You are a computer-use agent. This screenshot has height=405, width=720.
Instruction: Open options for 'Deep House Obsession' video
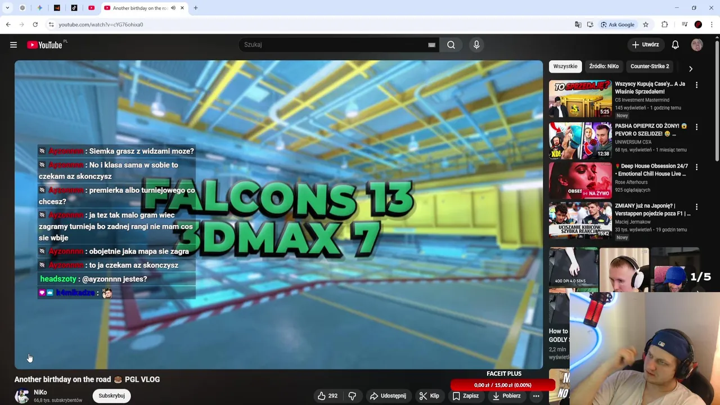pos(696,167)
